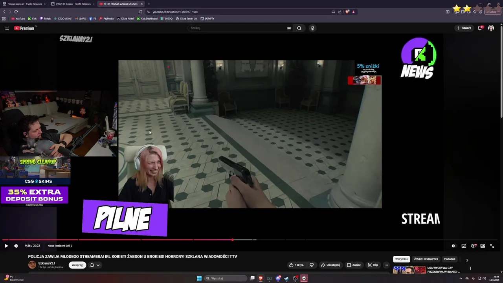Open Discord from taskbar
The height and width of the screenshot is (283, 503).
(x=278, y=278)
